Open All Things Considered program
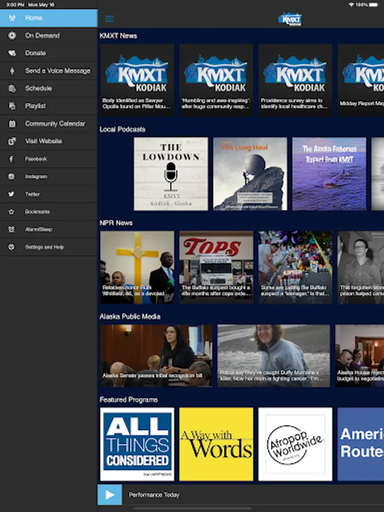 (x=137, y=444)
